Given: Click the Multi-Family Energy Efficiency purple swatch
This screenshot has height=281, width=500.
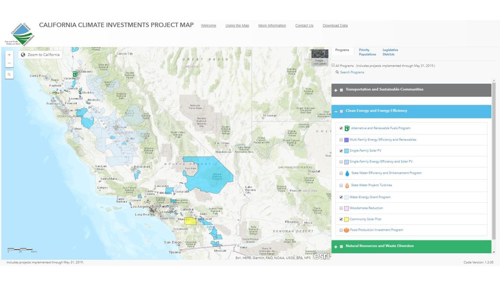Looking at the screenshot, I should pyautogui.click(x=346, y=140).
